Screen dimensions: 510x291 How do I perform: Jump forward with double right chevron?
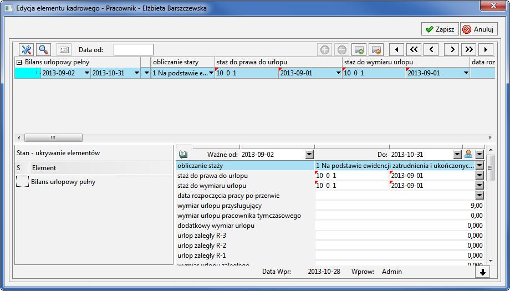[469, 50]
